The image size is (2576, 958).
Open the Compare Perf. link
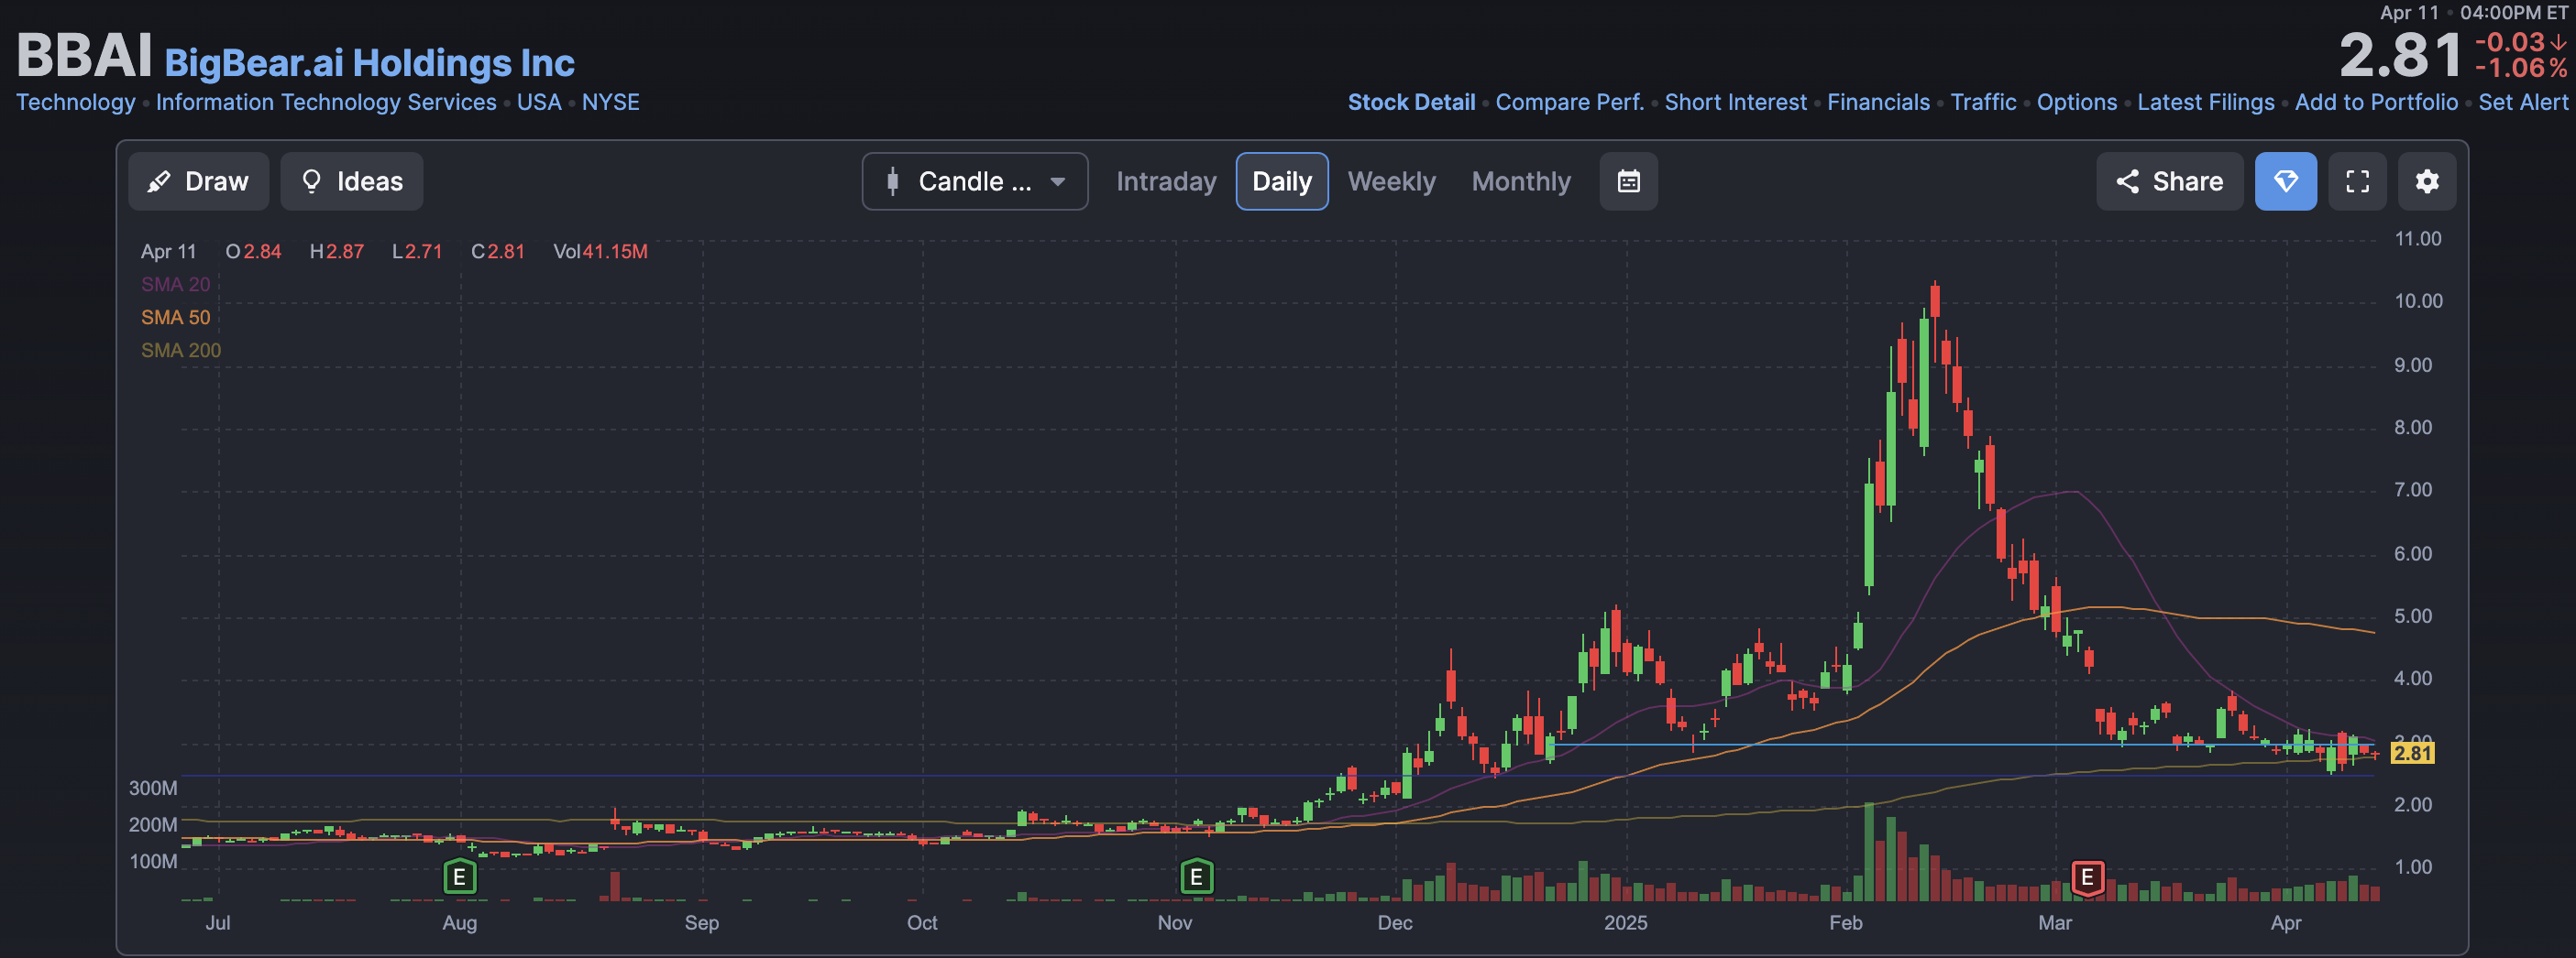point(1569,102)
